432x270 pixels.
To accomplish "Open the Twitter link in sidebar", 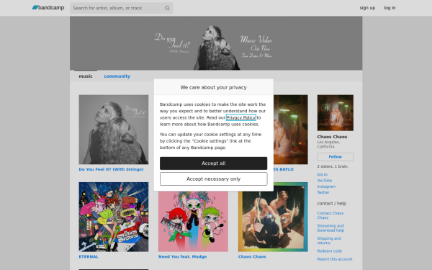I will [x=323, y=192].
